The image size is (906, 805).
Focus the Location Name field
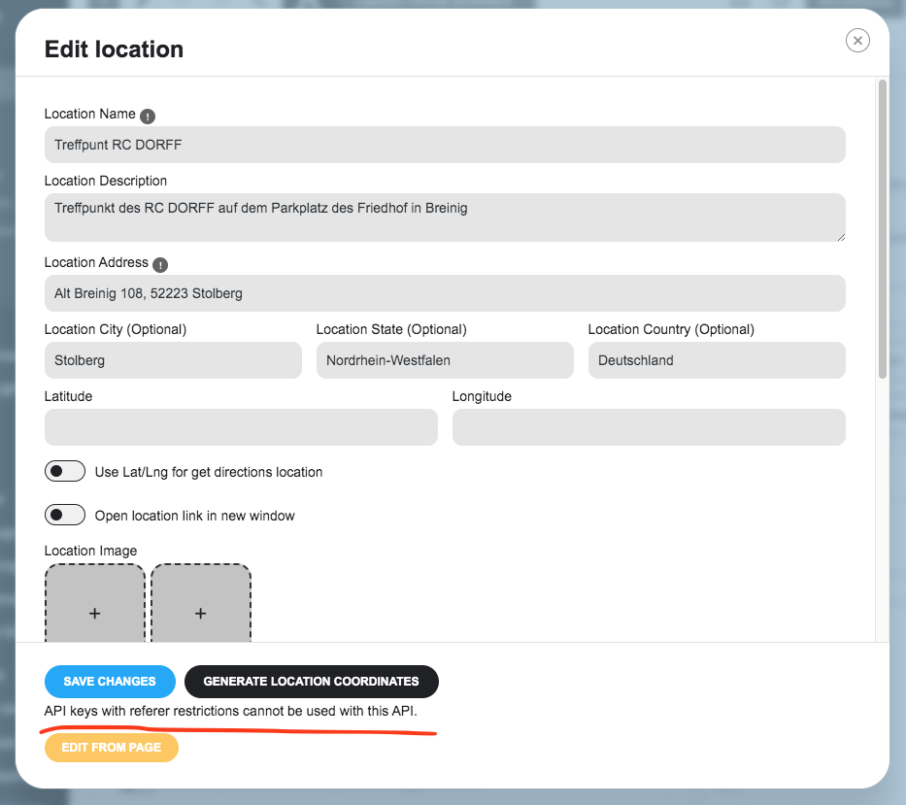tap(445, 145)
